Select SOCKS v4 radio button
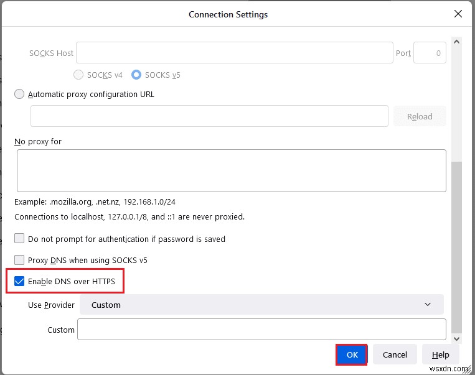The image size is (475, 375). coord(78,75)
